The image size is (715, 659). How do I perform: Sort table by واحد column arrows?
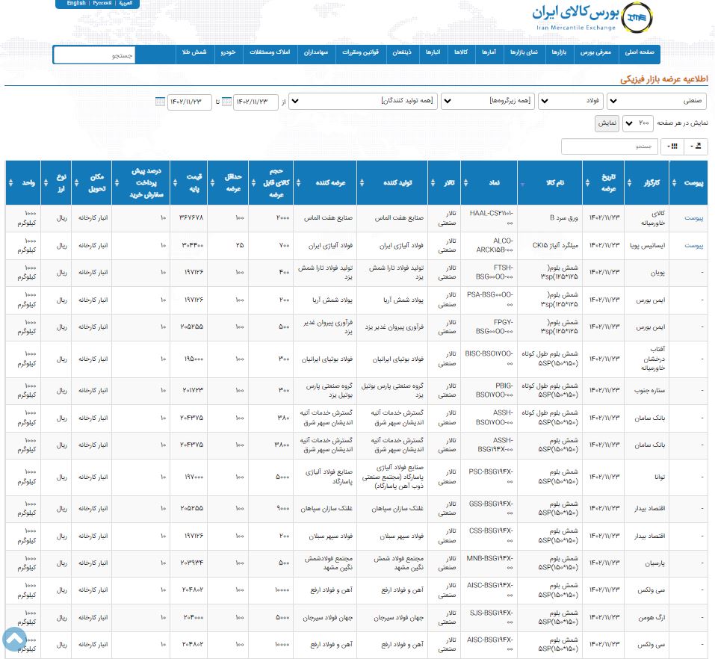pyautogui.click(x=11, y=183)
